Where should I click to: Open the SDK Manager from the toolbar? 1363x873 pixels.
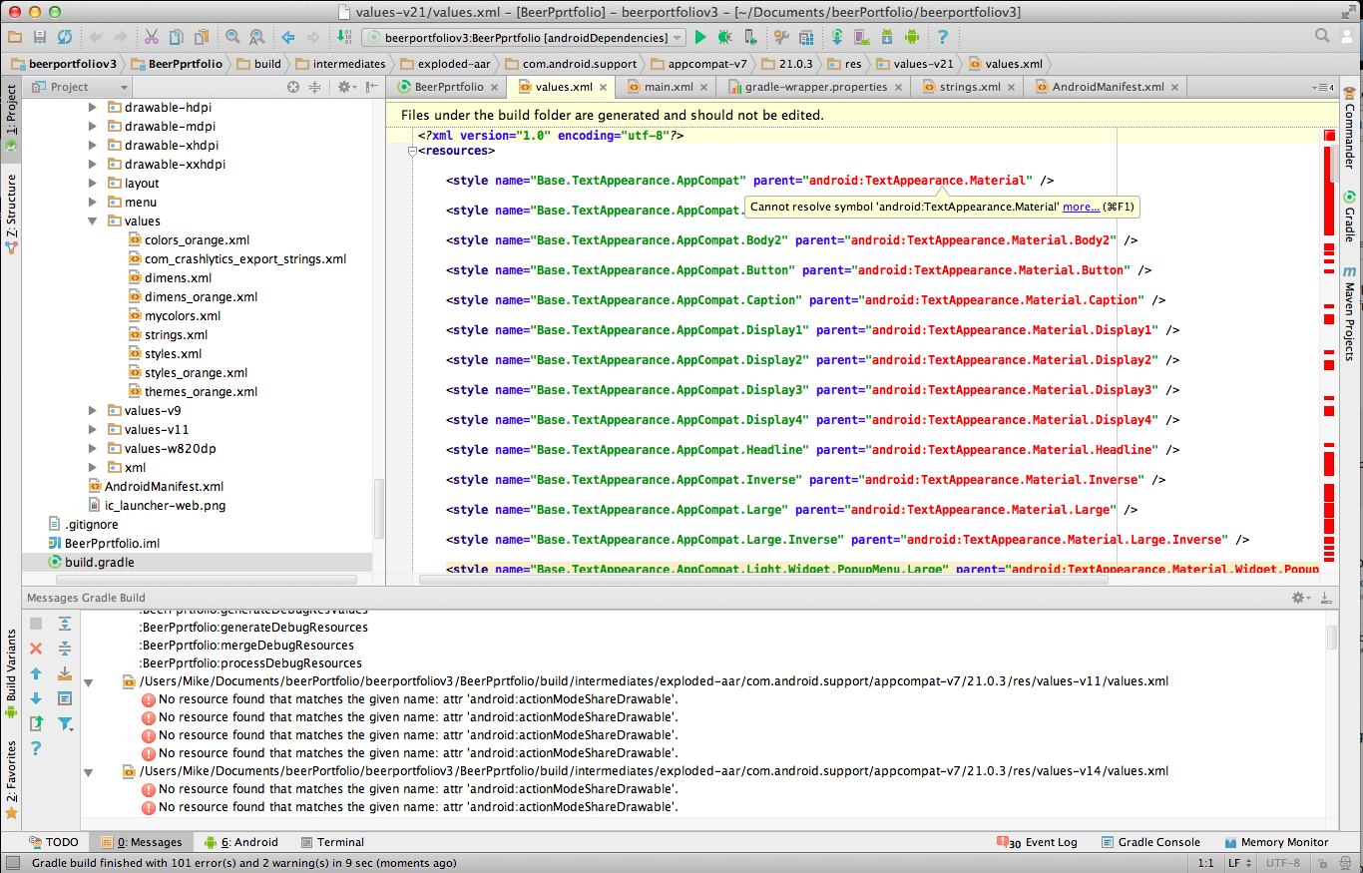(x=887, y=37)
